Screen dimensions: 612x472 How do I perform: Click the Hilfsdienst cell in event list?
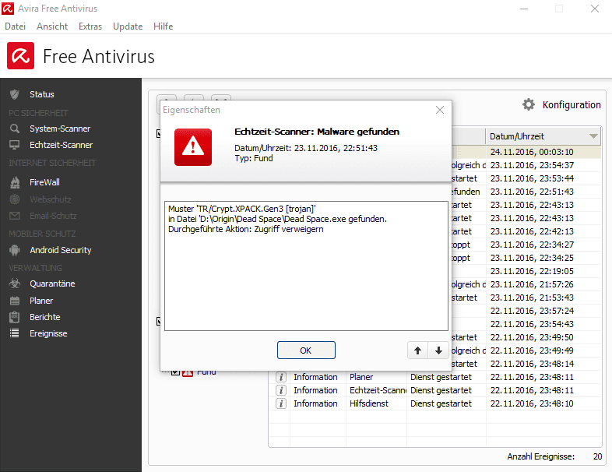pyautogui.click(x=369, y=403)
